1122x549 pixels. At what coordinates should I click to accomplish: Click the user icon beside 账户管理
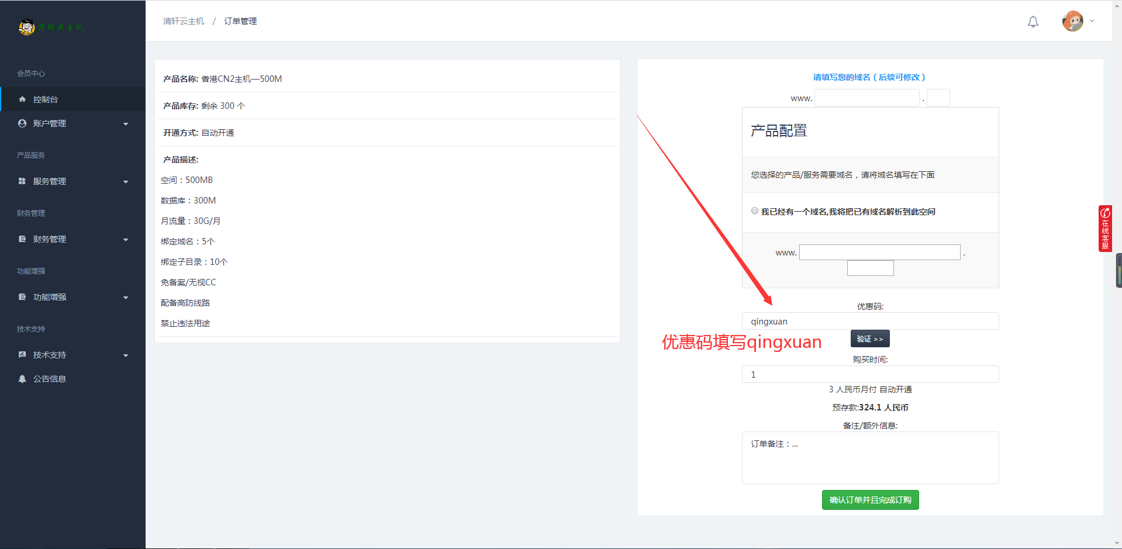pos(22,123)
